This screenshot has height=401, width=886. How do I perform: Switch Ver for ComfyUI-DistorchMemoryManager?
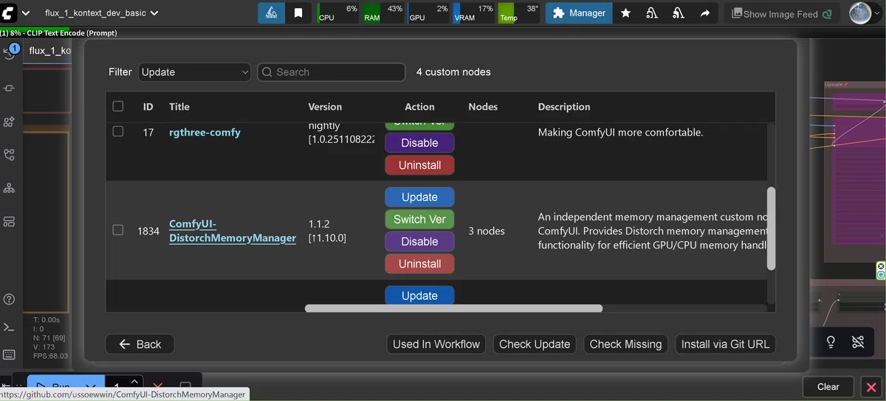(419, 219)
